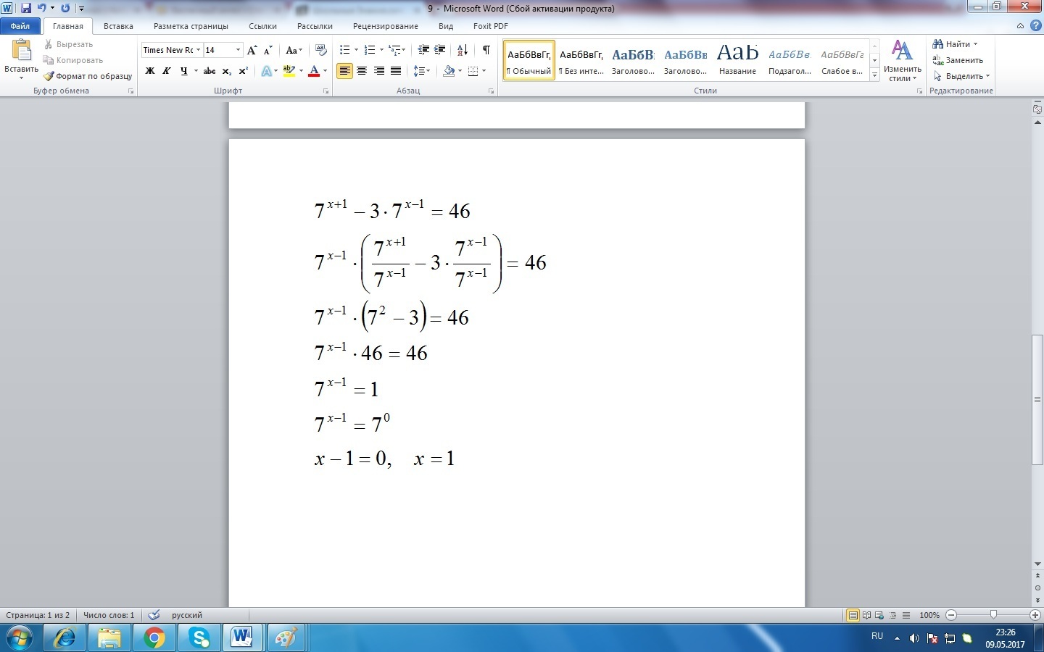
Task: Center the paragraph text
Action: click(x=362, y=71)
